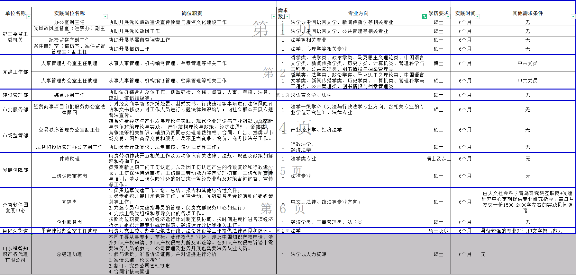Open the 实践时间 column filter dropdown
Screen dimensions: 576x275
pos(477,17)
